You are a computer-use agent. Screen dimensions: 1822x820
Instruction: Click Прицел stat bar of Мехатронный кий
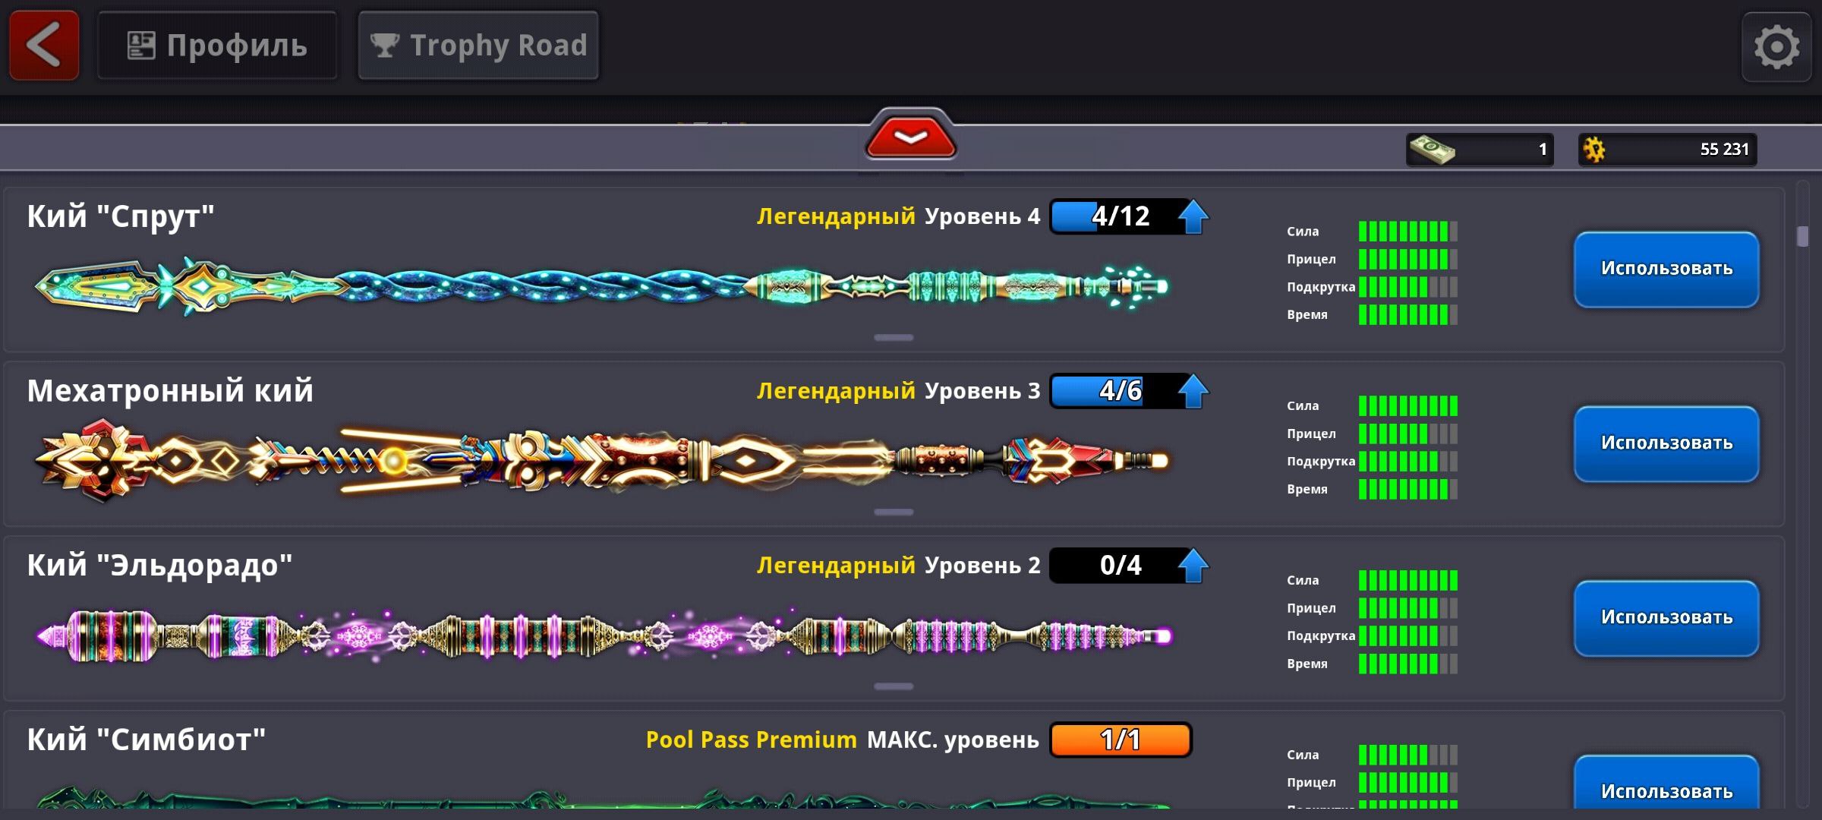1408,434
